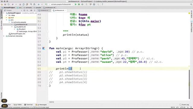Image resolution: width=193 pixels, height=109 pixels.
Task: Redo with the forward-arrow toolbar icon
Action: click(x=16, y=4)
